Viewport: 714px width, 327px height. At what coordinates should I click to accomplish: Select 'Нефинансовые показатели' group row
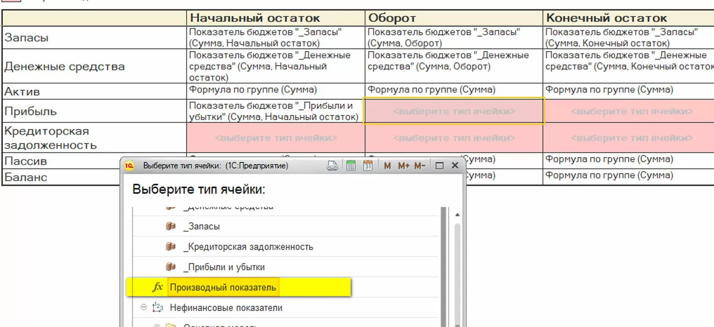click(226, 307)
